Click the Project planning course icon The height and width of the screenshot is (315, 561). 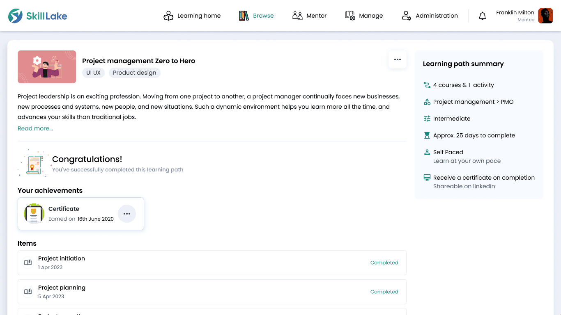click(x=28, y=292)
